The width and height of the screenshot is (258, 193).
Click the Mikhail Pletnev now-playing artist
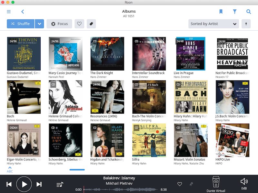[119, 183]
